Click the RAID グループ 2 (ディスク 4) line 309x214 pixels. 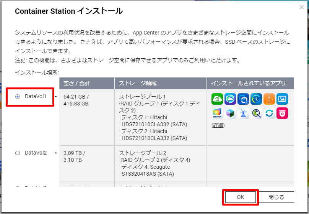pos(154,160)
